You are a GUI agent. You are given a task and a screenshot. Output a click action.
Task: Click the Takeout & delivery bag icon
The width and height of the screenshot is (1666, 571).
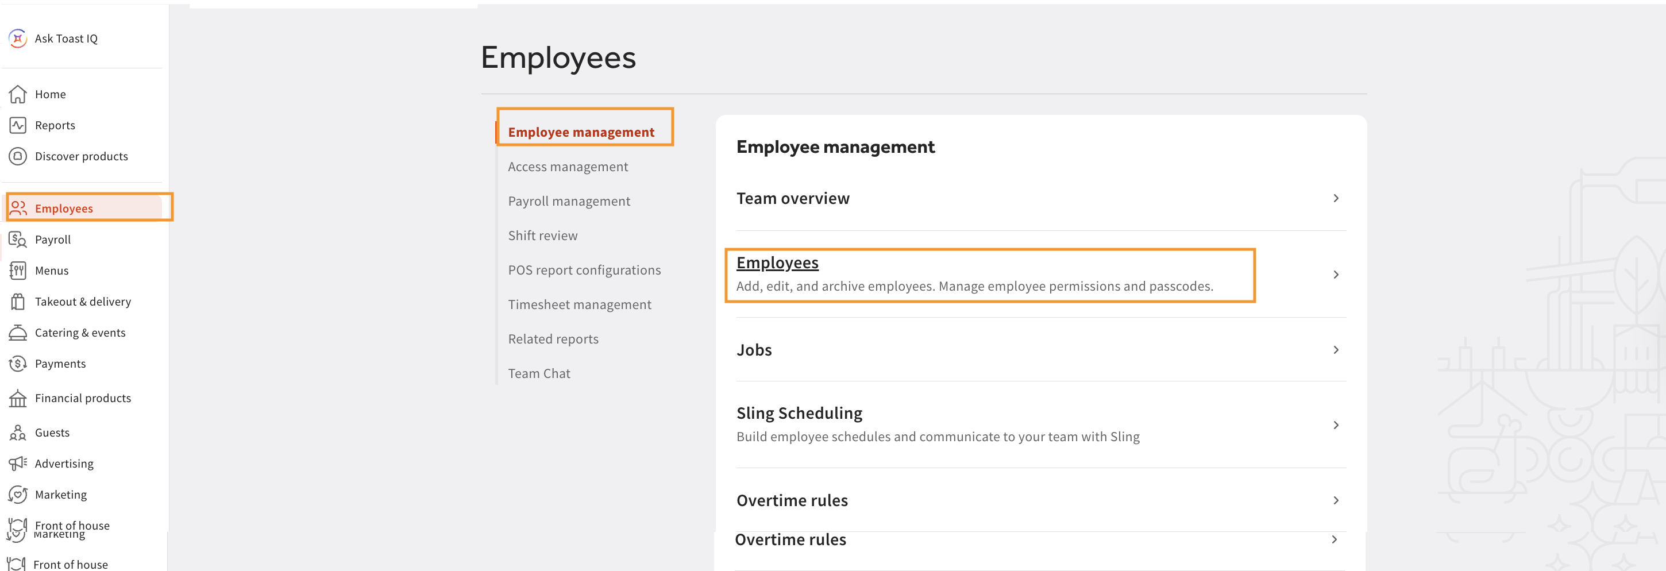[17, 302]
